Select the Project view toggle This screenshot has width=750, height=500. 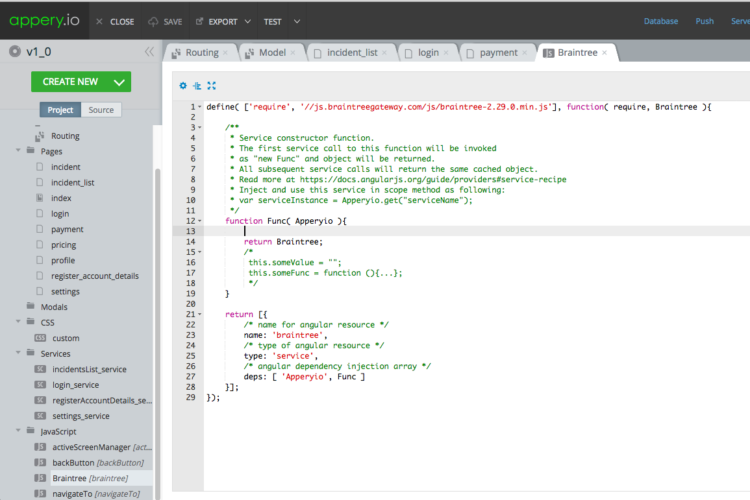[60, 110]
